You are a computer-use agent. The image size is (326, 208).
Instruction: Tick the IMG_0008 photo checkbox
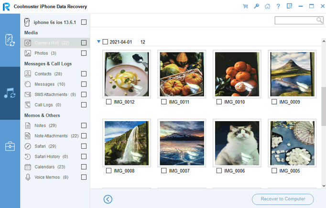[x=109, y=171]
